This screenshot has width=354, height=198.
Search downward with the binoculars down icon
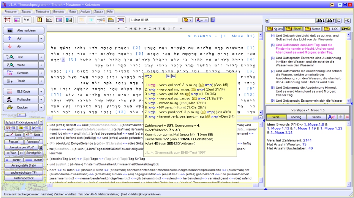[x=321, y=20]
